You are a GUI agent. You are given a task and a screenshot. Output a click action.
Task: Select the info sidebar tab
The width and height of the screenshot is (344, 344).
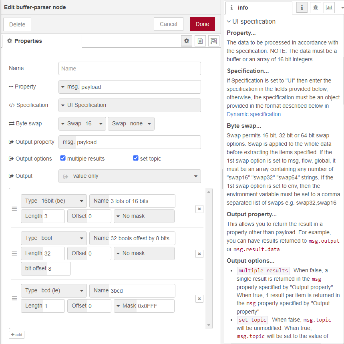(258, 8)
